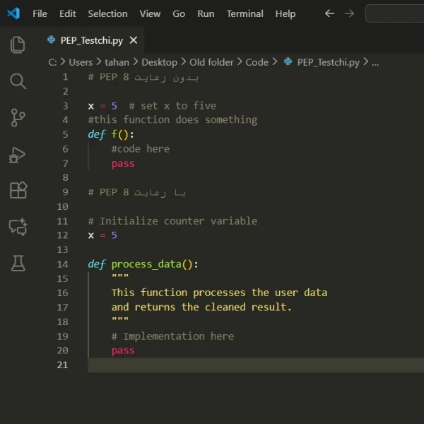Open the Search view in activity bar
The width and height of the screenshot is (424, 424).
click(x=18, y=81)
